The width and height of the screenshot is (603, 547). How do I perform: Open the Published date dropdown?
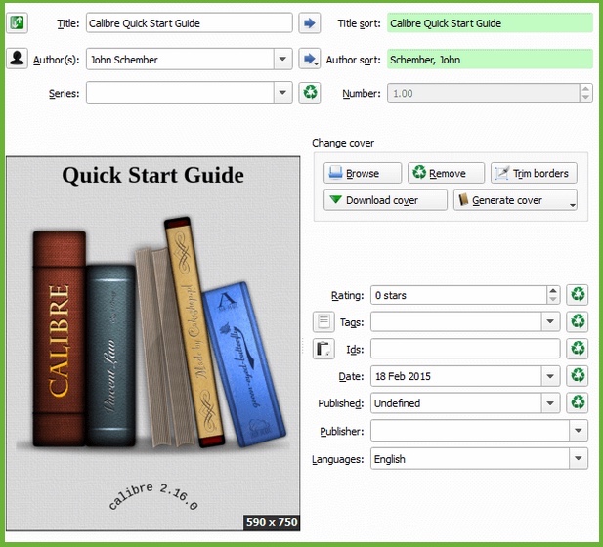(550, 402)
